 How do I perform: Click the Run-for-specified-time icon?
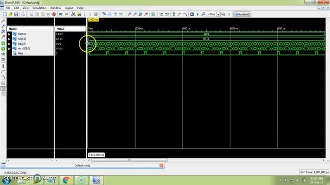coord(203,14)
